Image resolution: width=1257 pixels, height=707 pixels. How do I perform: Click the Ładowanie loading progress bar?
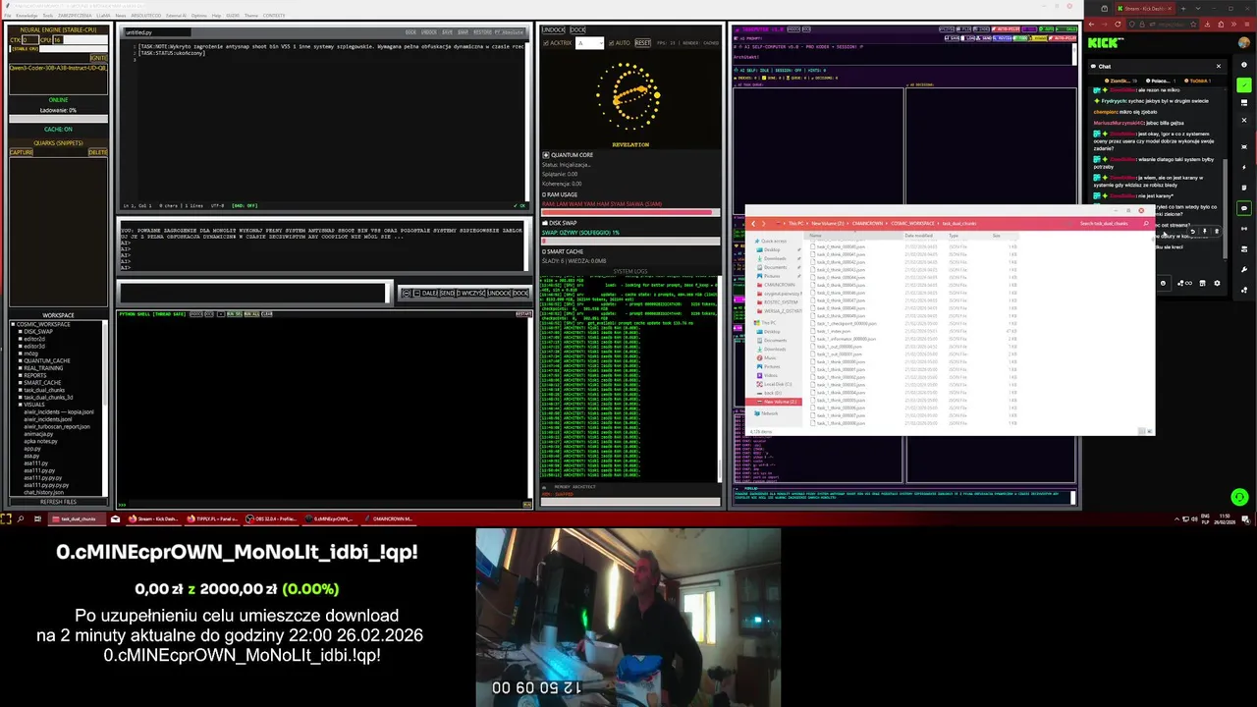pyautogui.click(x=58, y=119)
